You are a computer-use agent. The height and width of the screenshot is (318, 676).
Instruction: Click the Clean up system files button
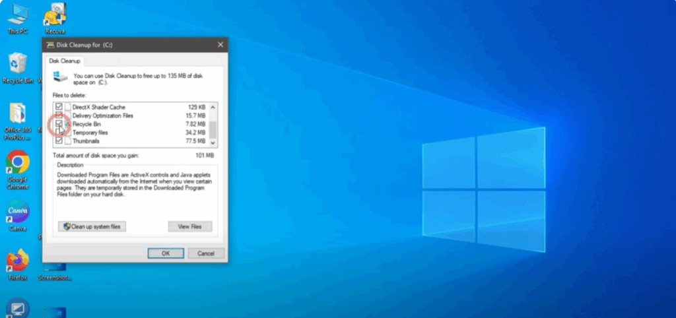coord(92,226)
